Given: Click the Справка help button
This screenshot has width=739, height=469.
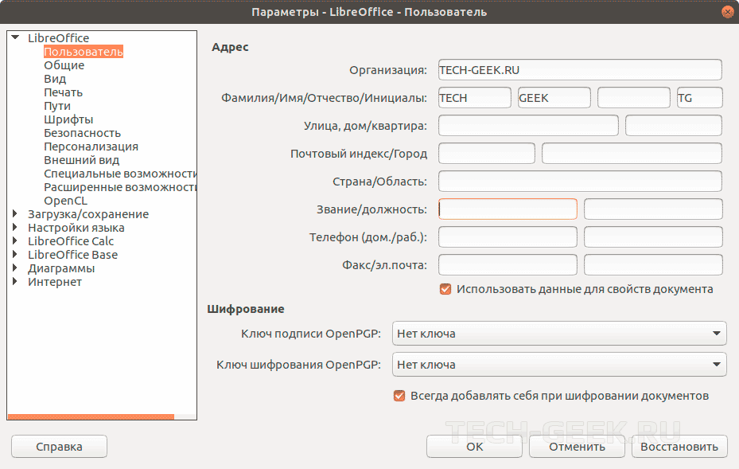Looking at the screenshot, I should (59, 447).
